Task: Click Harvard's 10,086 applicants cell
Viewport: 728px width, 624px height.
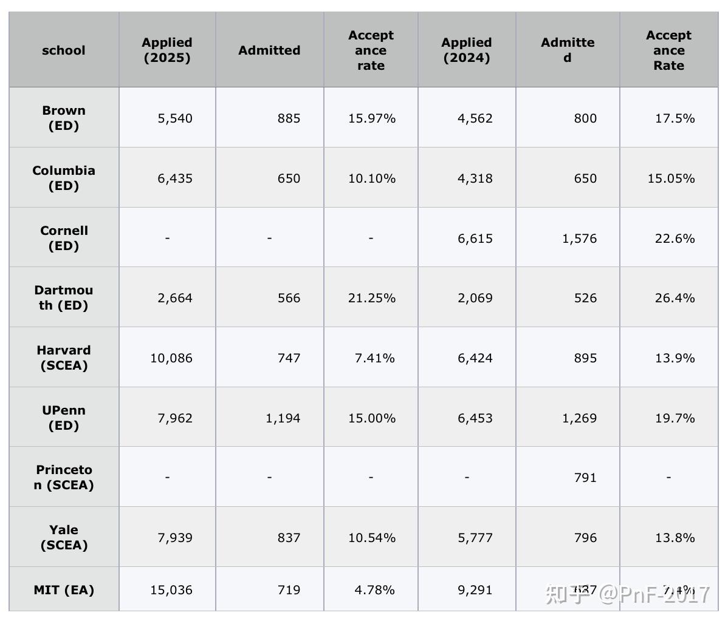Action: pos(171,358)
